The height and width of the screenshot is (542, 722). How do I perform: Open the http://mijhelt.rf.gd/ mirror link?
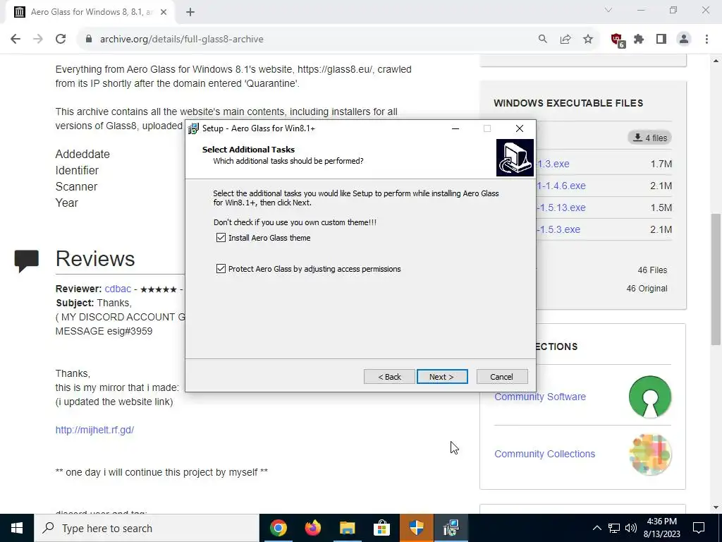tap(94, 430)
